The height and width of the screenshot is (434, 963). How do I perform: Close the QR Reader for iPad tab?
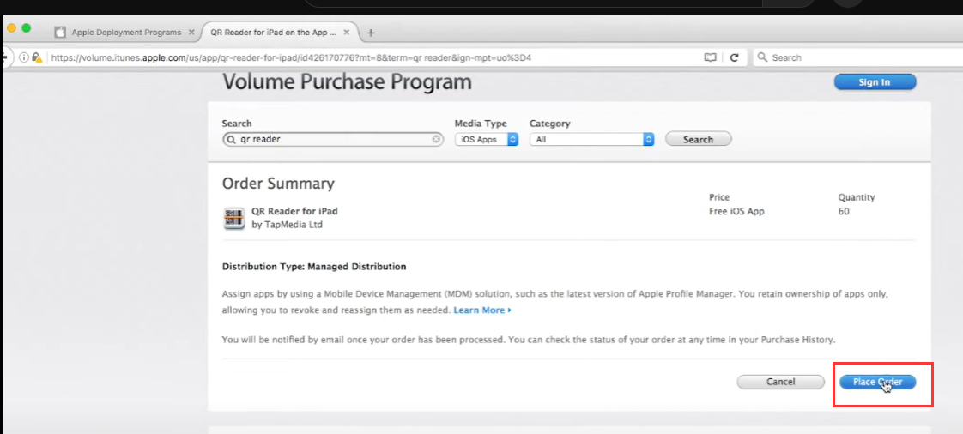click(x=347, y=33)
